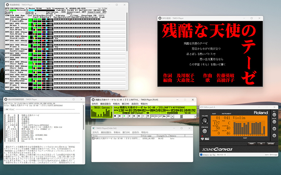Click the main TMIDI Player title bar icon
The height and width of the screenshot is (175, 281).
(x=93, y=99)
